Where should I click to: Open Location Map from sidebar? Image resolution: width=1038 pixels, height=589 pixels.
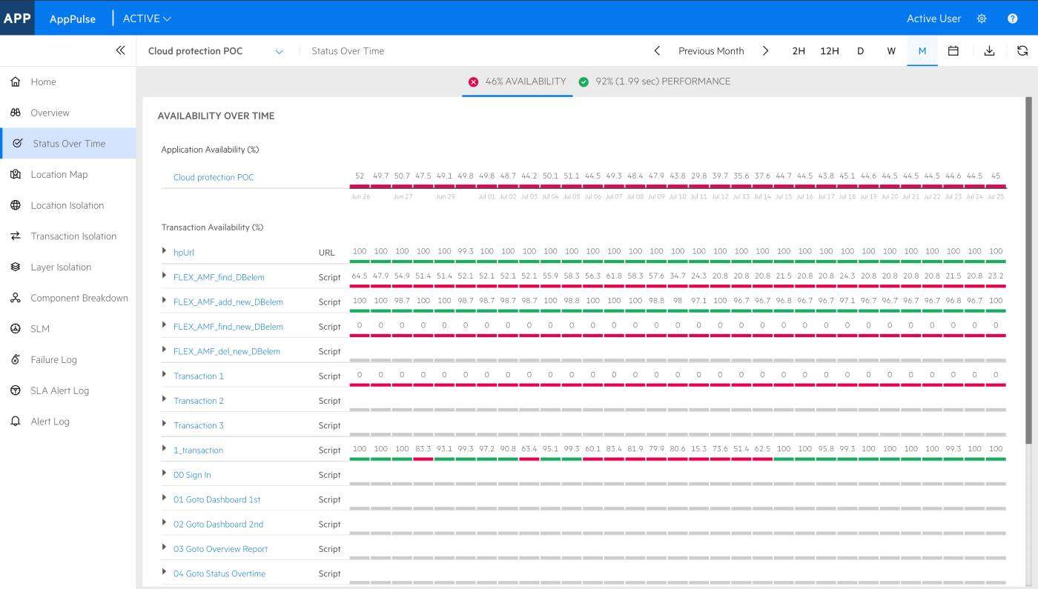click(59, 175)
